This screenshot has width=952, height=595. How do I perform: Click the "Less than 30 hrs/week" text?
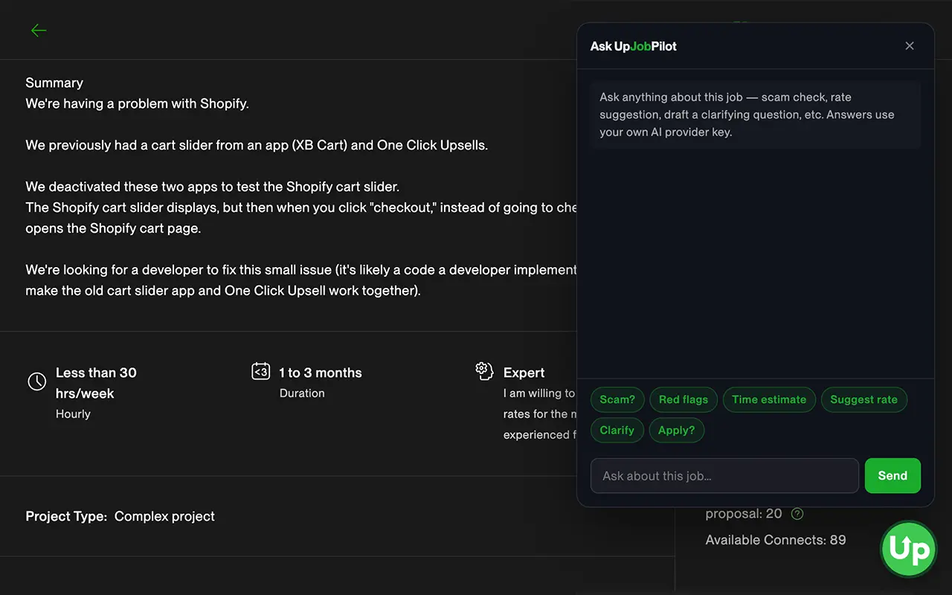pos(96,383)
